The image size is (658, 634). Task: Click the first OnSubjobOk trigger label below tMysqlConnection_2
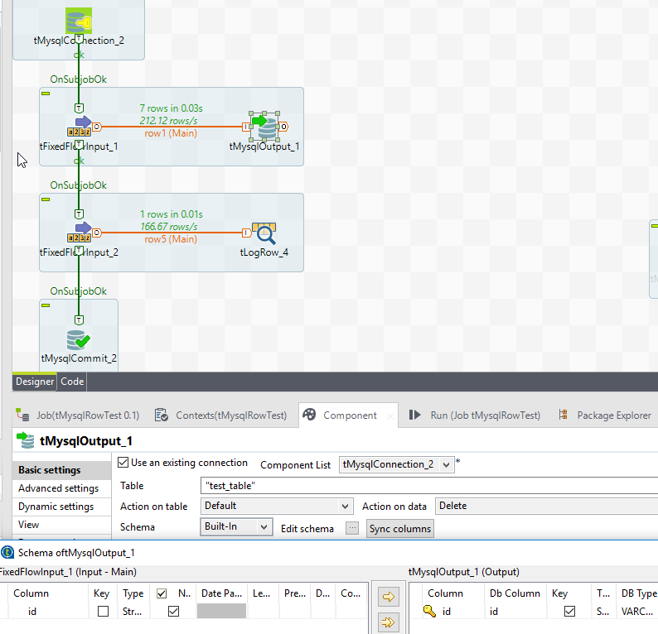pyautogui.click(x=79, y=79)
